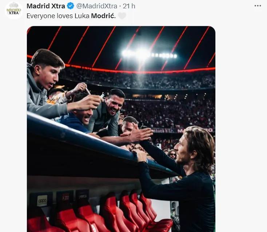Click the tweet text 'Everyone loves Luka'
Viewport: 267px width, 232px height.
tap(58, 16)
